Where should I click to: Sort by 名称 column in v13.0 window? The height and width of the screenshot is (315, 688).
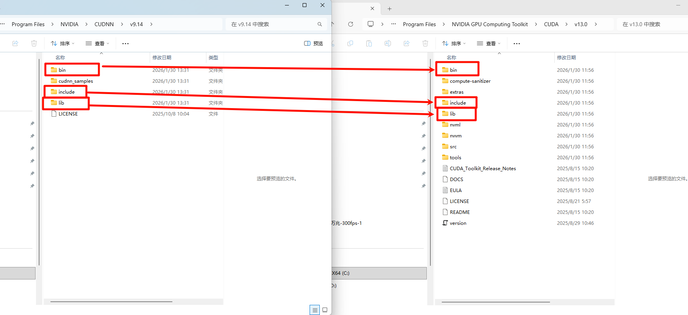(451, 57)
